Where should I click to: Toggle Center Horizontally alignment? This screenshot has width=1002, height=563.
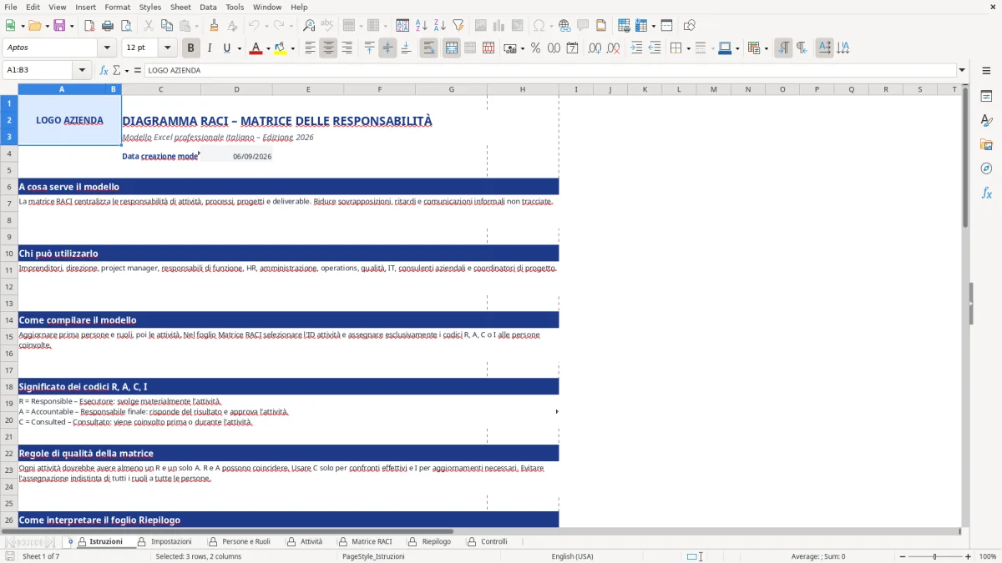[328, 48]
